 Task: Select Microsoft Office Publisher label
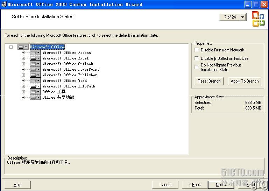click(70, 75)
